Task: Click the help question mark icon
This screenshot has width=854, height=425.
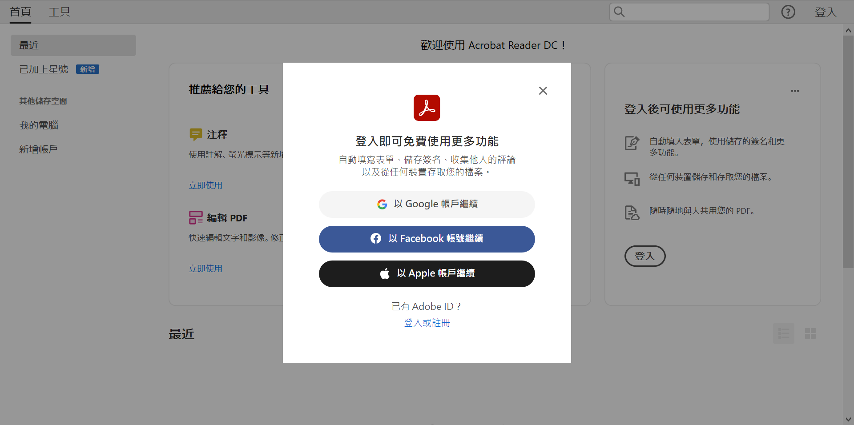Action: 788,12
